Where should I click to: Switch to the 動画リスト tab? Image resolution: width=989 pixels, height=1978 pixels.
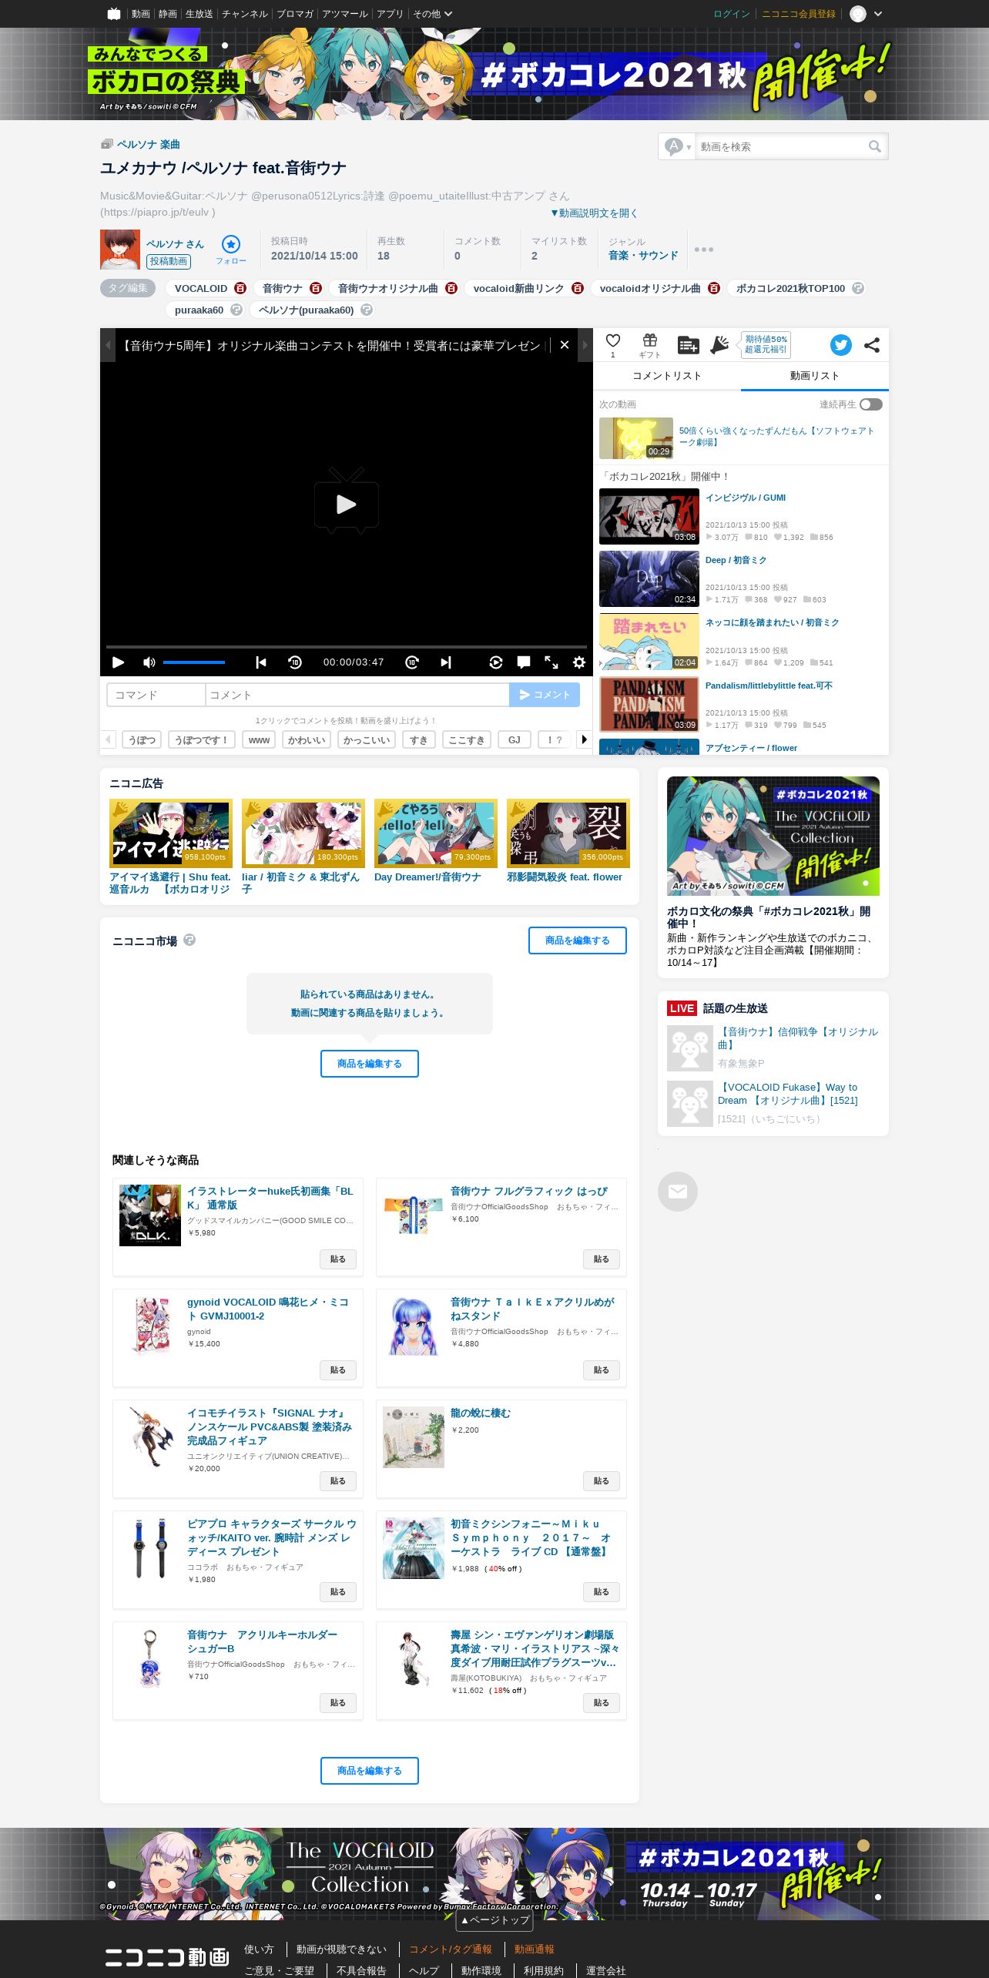tap(815, 376)
